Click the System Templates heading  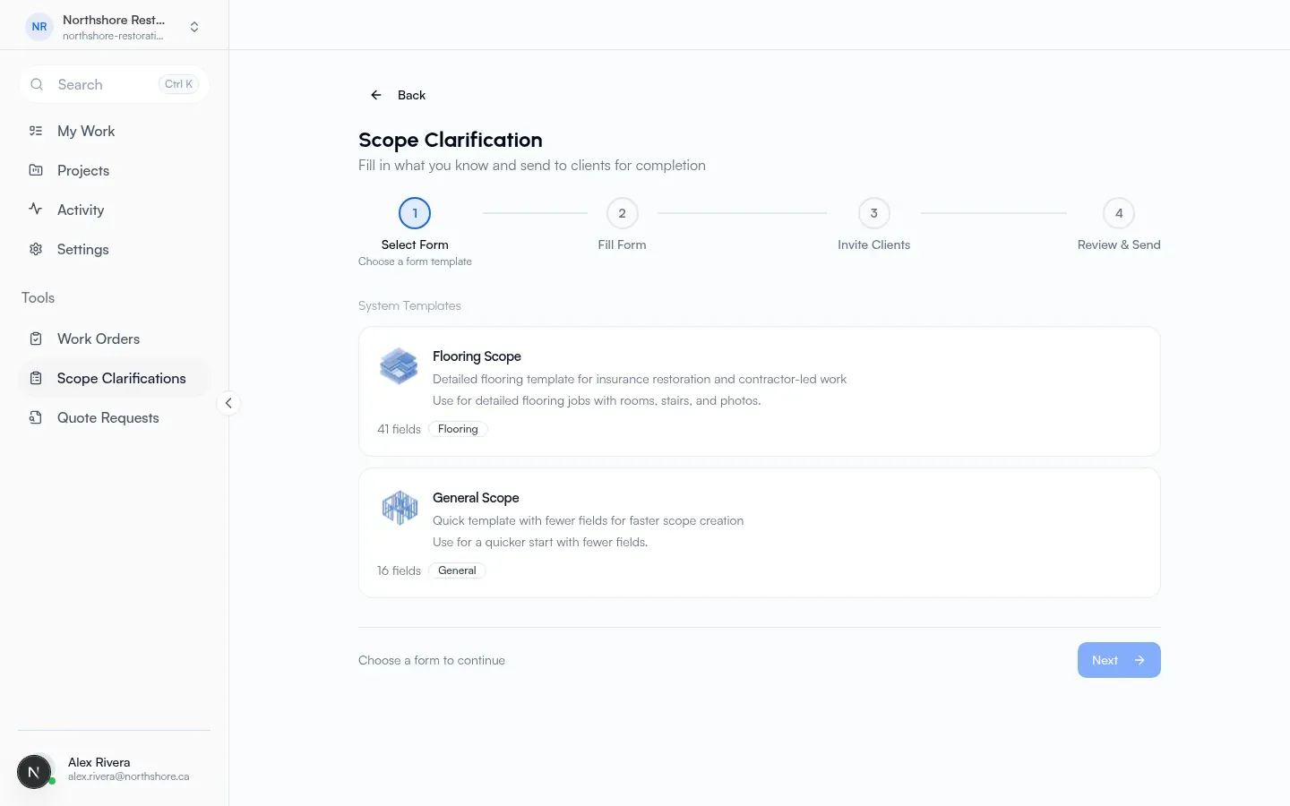409,305
